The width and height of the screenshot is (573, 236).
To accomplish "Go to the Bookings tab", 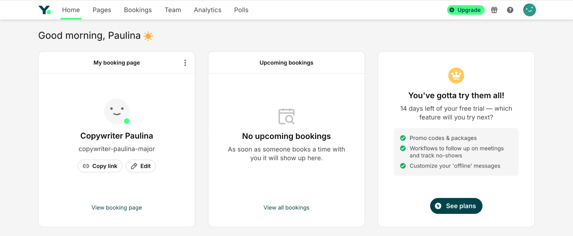I will coord(138,10).
